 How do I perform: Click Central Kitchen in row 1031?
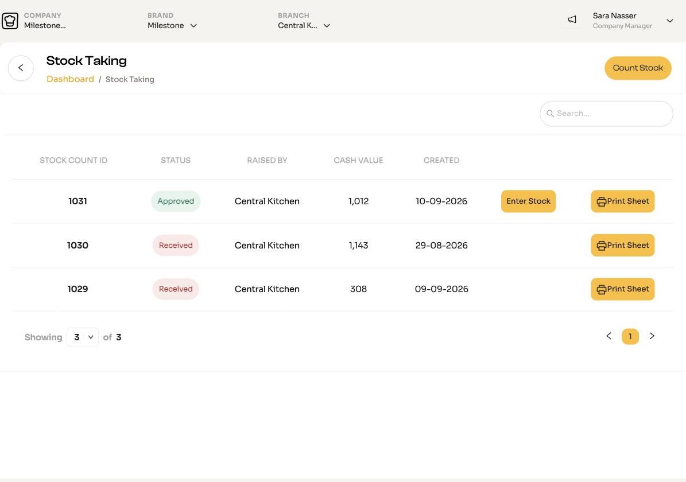[x=267, y=201]
